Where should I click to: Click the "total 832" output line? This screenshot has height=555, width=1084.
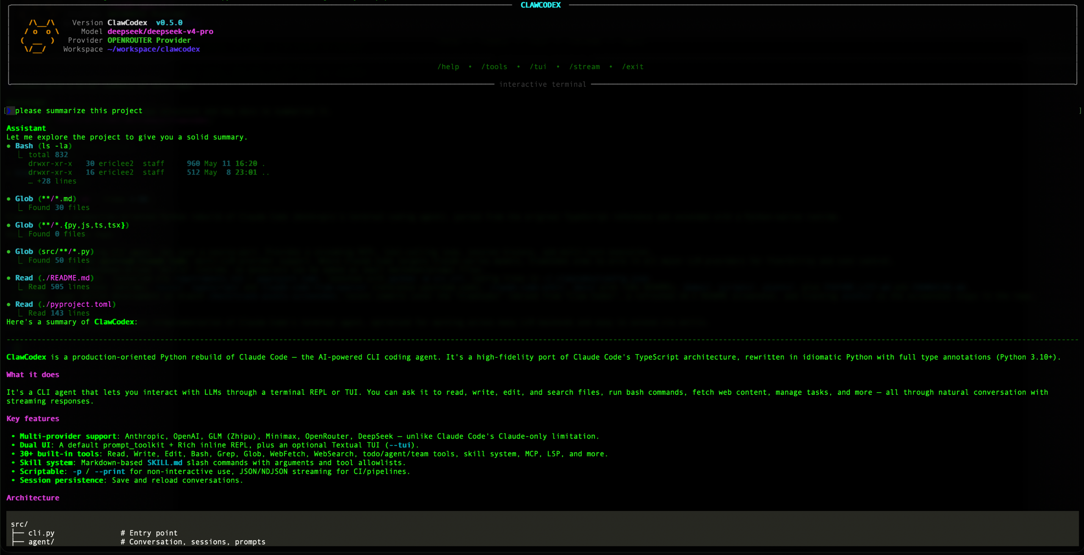tap(48, 155)
